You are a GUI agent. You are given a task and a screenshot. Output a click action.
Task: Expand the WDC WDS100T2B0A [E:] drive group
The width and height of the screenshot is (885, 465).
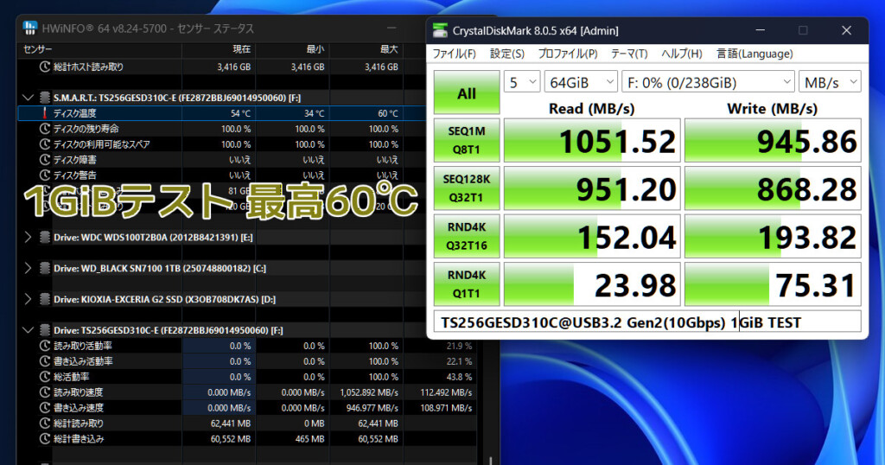[28, 237]
